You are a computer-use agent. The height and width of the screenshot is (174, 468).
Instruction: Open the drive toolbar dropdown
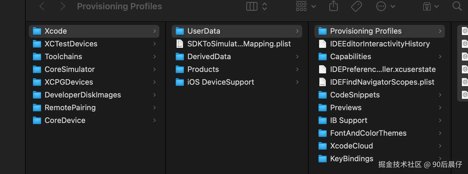(x=431, y=6)
